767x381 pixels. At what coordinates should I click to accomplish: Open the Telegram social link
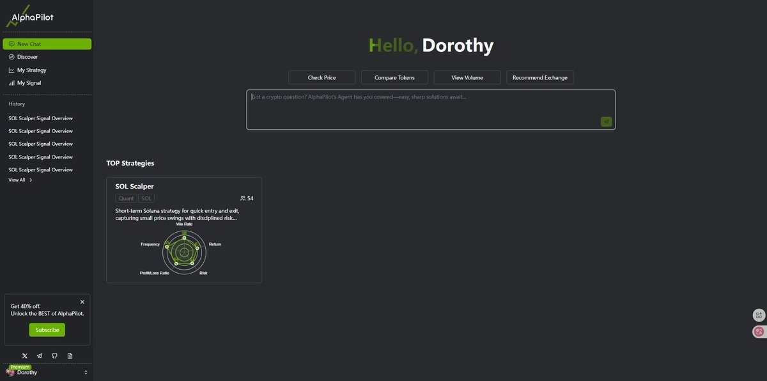(40, 355)
